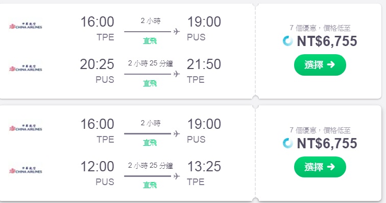Click airplane icon on 12:00 return route

177,176
